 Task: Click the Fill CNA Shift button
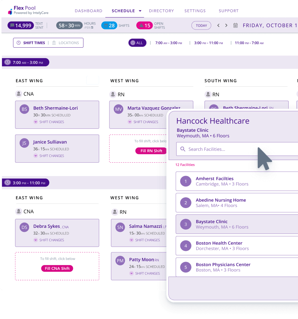(x=57, y=268)
